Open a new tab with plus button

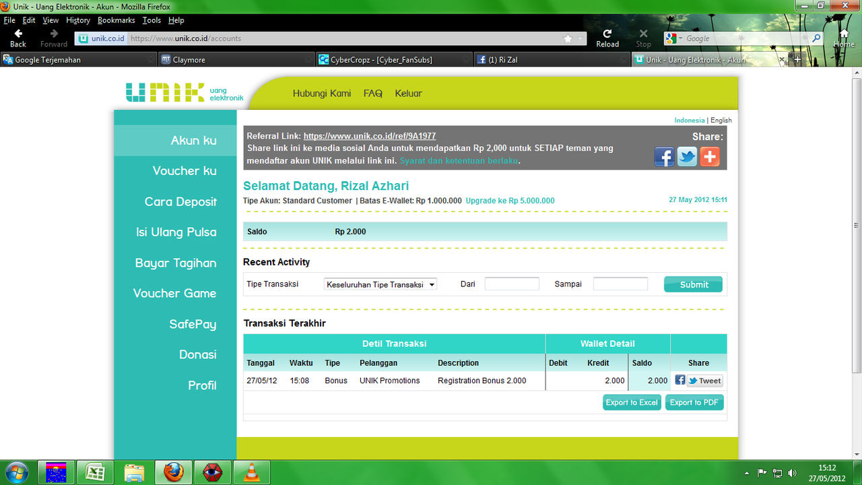[x=798, y=59]
